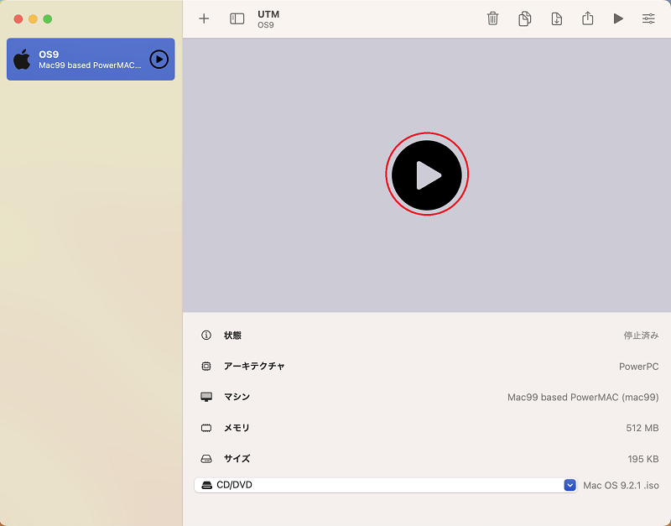Screen dimensions: 671x526
Task: Click the 512 MB memory value
Action: pos(642,428)
